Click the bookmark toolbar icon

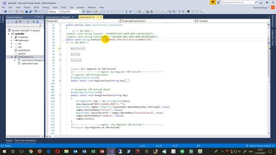coord(188,12)
